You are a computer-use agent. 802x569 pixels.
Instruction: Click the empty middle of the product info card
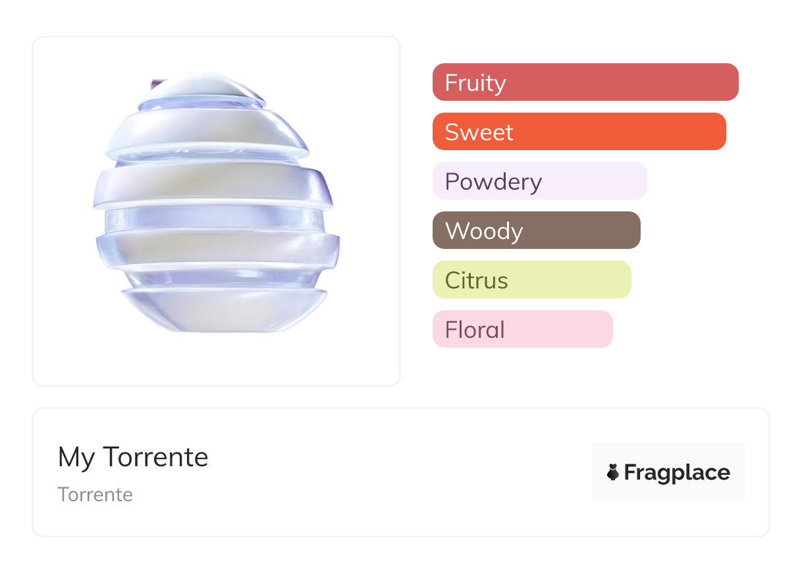pos(395,472)
